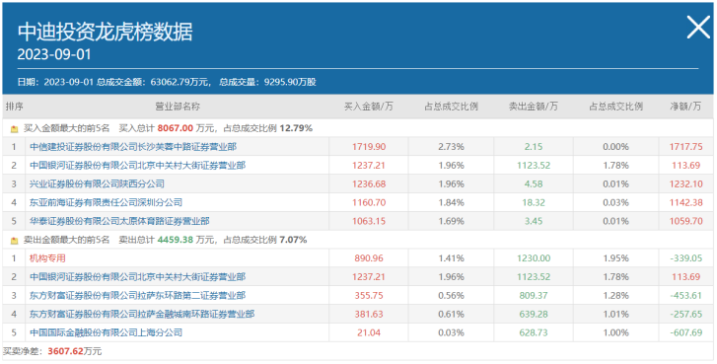
Task: Select the net value 1142.38
Action: coord(685,202)
